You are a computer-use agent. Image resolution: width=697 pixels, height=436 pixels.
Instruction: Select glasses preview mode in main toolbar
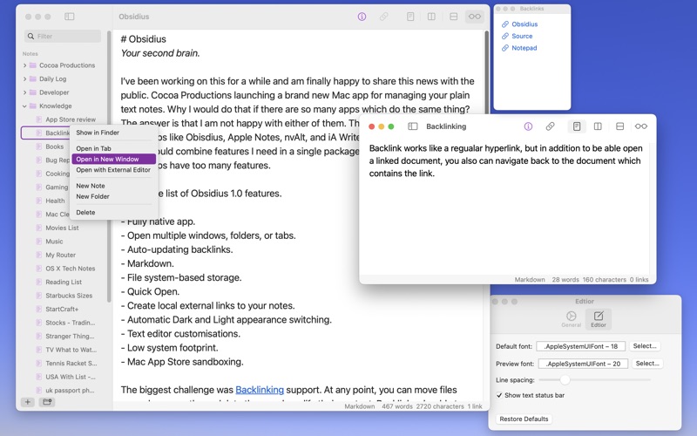[x=473, y=17]
